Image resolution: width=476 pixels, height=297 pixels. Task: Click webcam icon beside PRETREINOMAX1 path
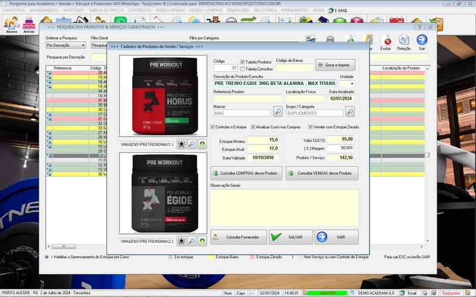pos(181,144)
